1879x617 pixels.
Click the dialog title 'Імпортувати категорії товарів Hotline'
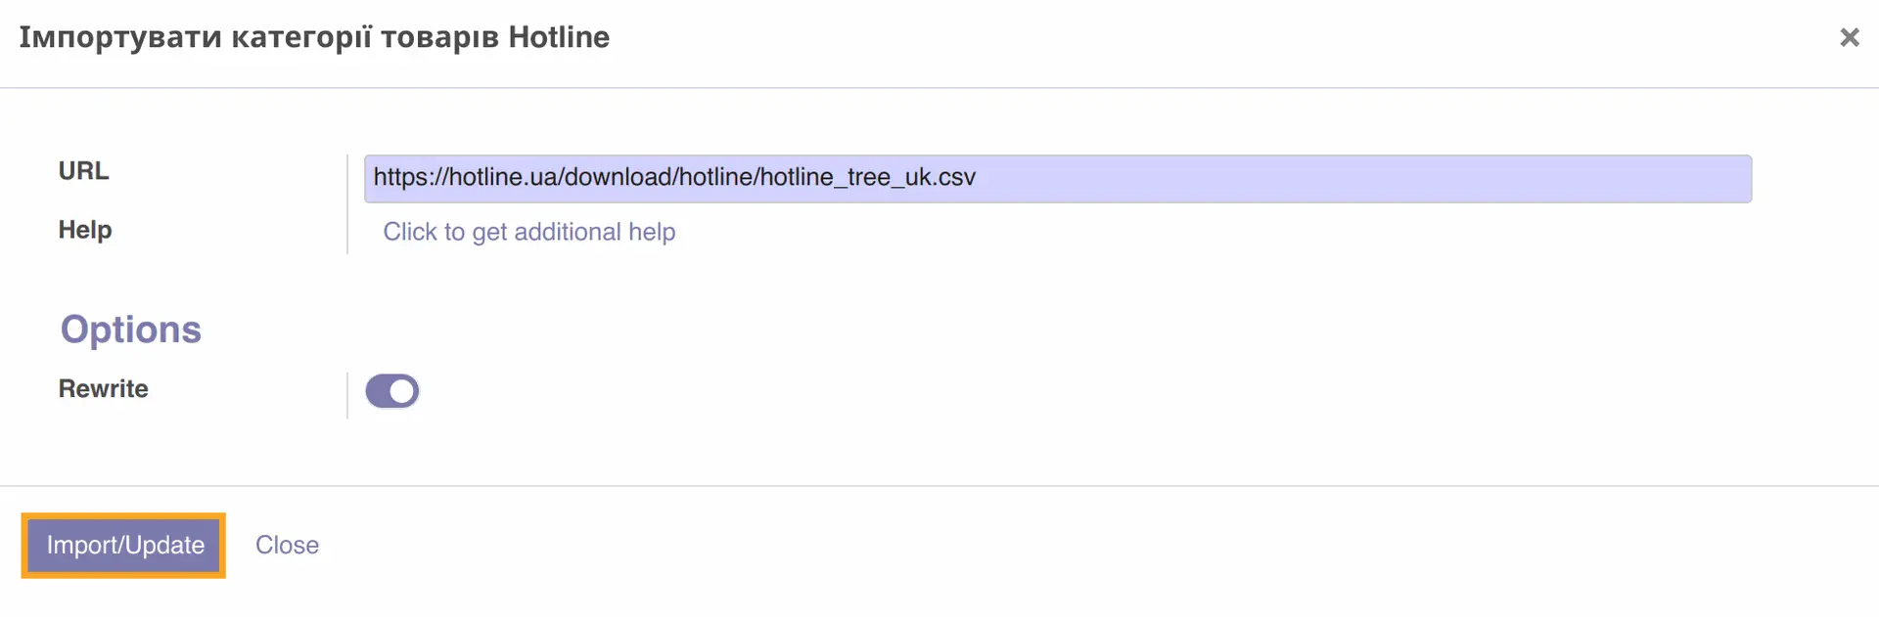(314, 37)
